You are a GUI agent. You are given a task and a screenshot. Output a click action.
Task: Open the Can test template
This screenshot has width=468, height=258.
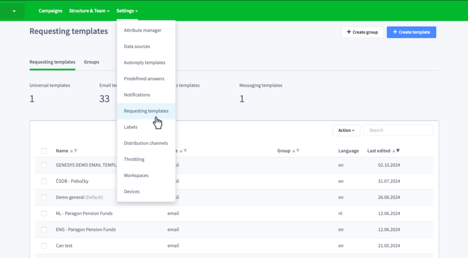coord(64,246)
